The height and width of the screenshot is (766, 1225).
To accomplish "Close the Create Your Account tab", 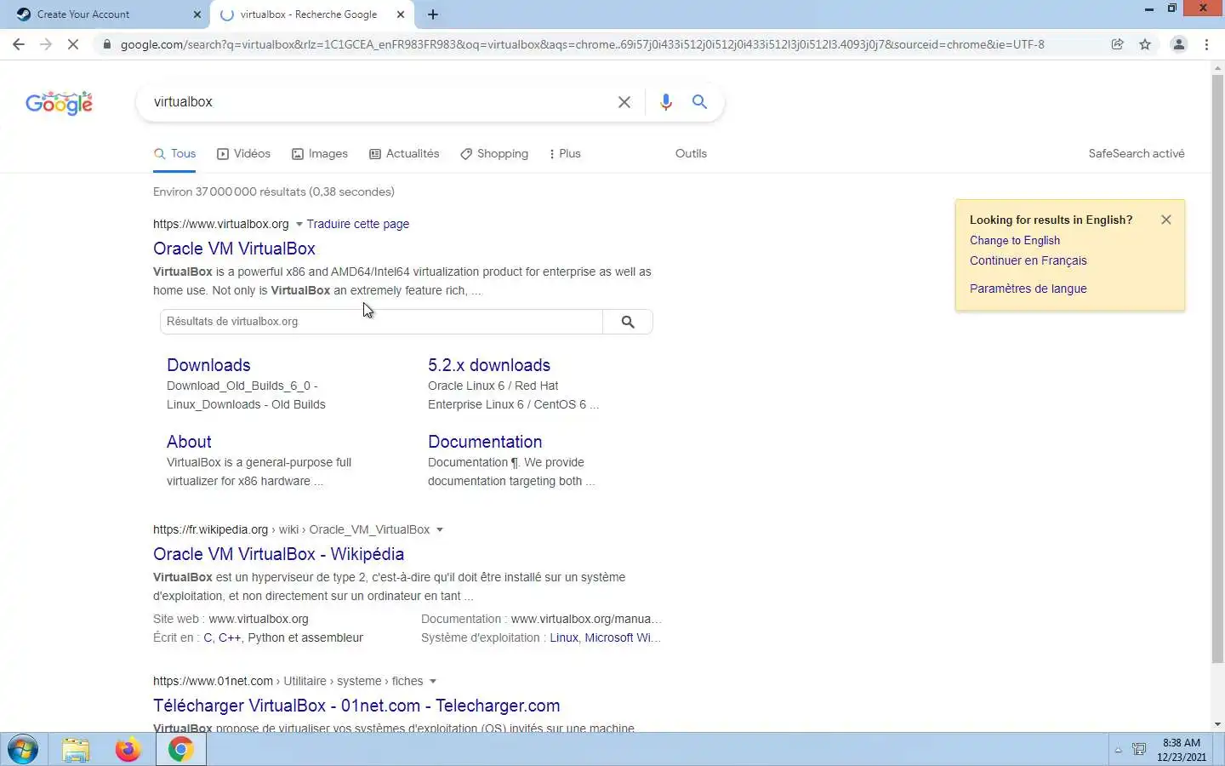I will [197, 14].
